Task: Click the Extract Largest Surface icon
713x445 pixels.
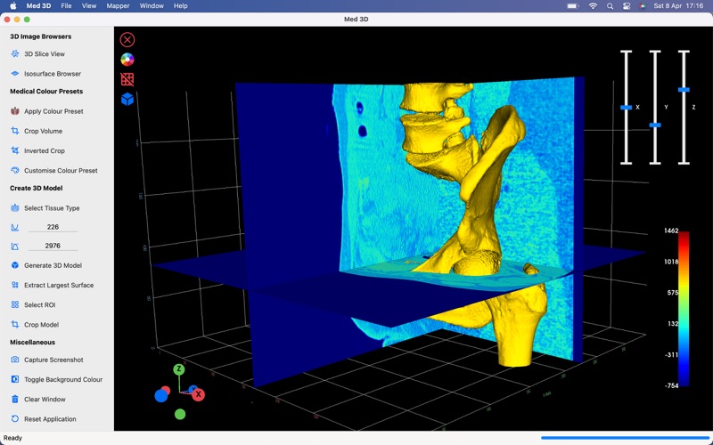Action: pos(15,285)
